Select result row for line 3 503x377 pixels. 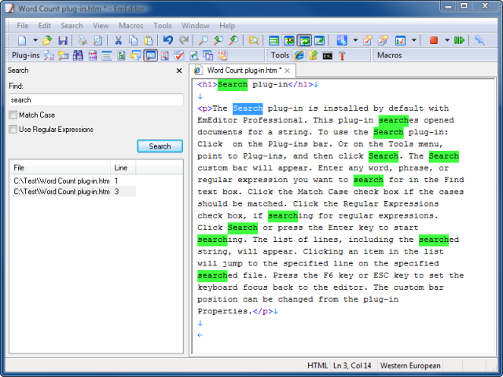click(x=74, y=192)
